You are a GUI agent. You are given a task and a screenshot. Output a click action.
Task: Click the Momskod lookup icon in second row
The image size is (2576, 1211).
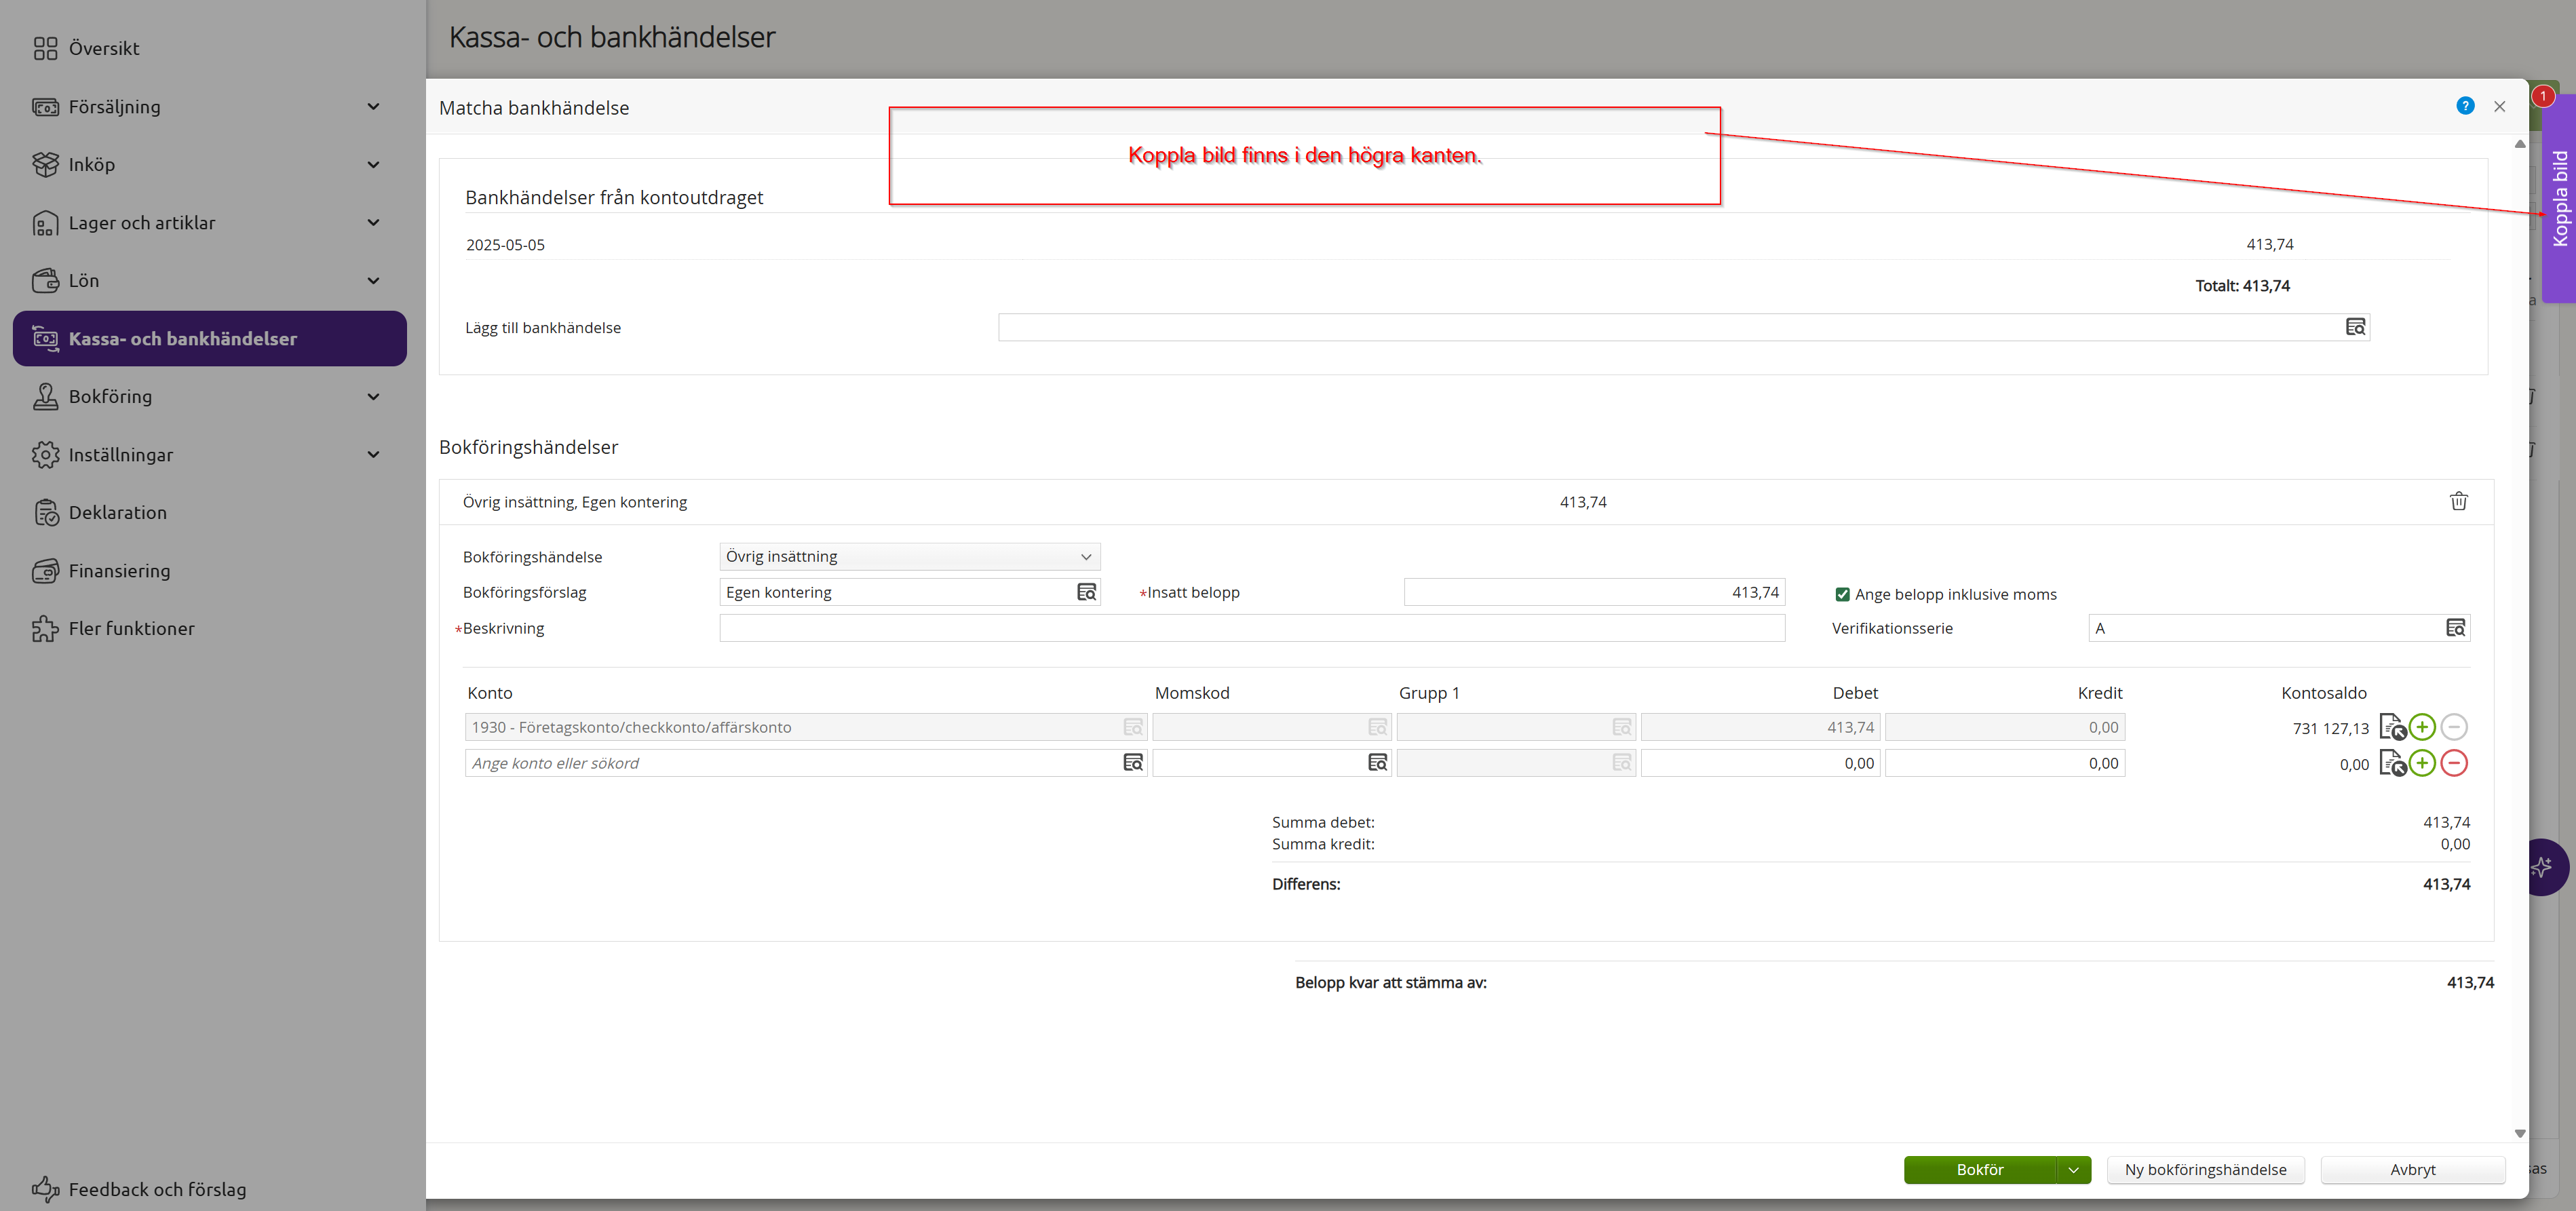[x=1377, y=763]
